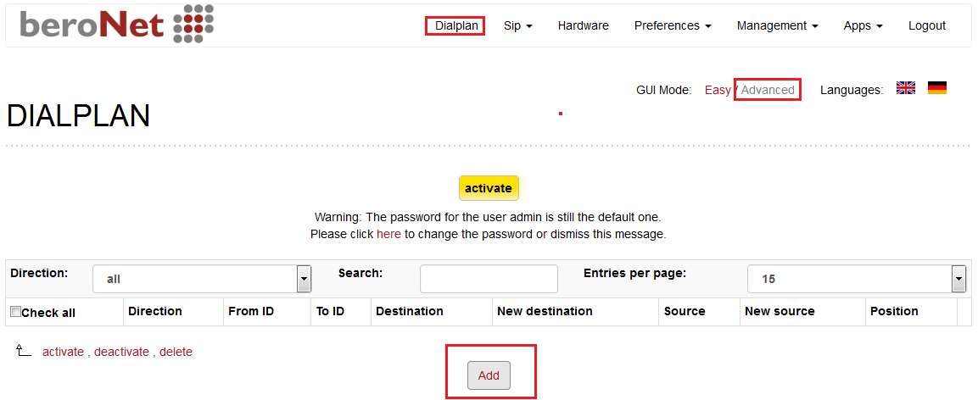This screenshot has width=978, height=400.
Task: Switch GUI mode to Advanced
Action: pos(768,90)
